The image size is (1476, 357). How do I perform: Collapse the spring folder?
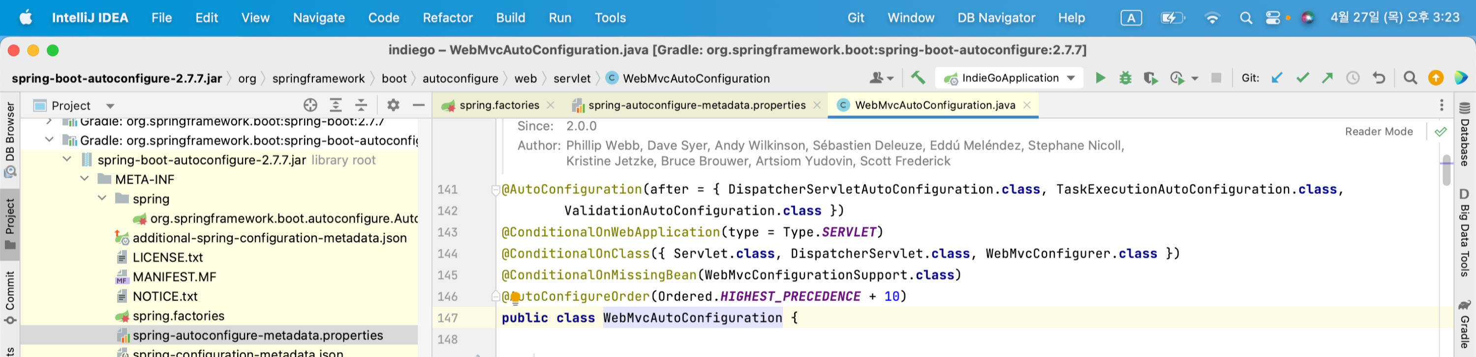pyautogui.click(x=102, y=198)
